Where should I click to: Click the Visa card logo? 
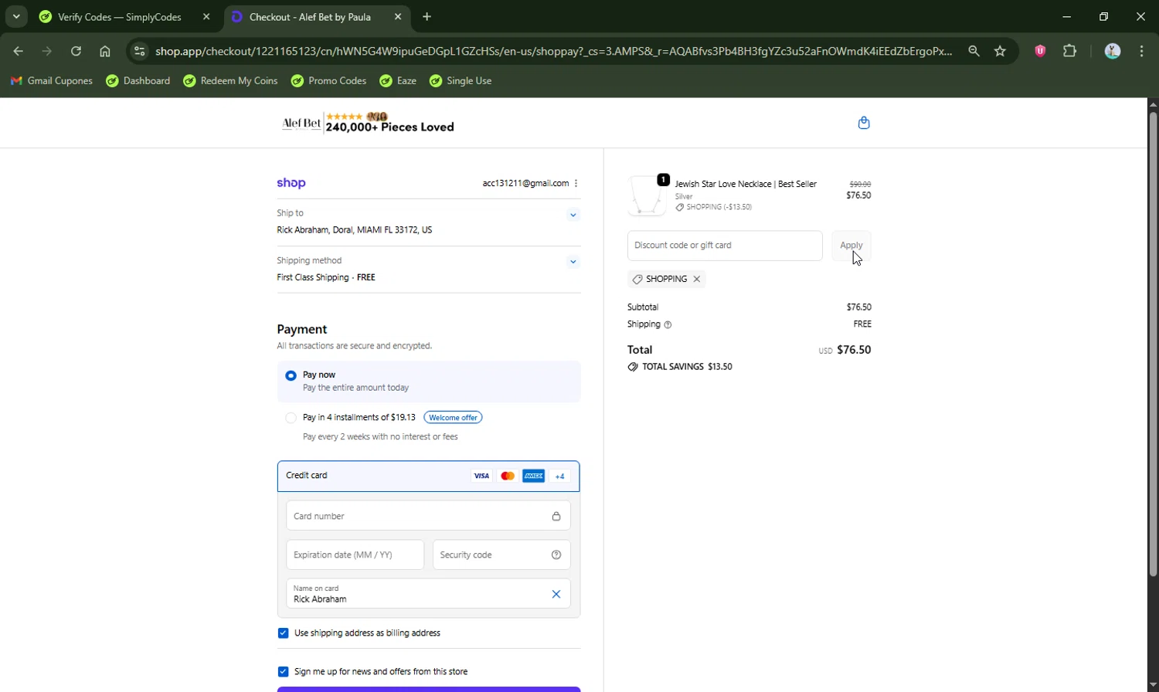point(481,476)
